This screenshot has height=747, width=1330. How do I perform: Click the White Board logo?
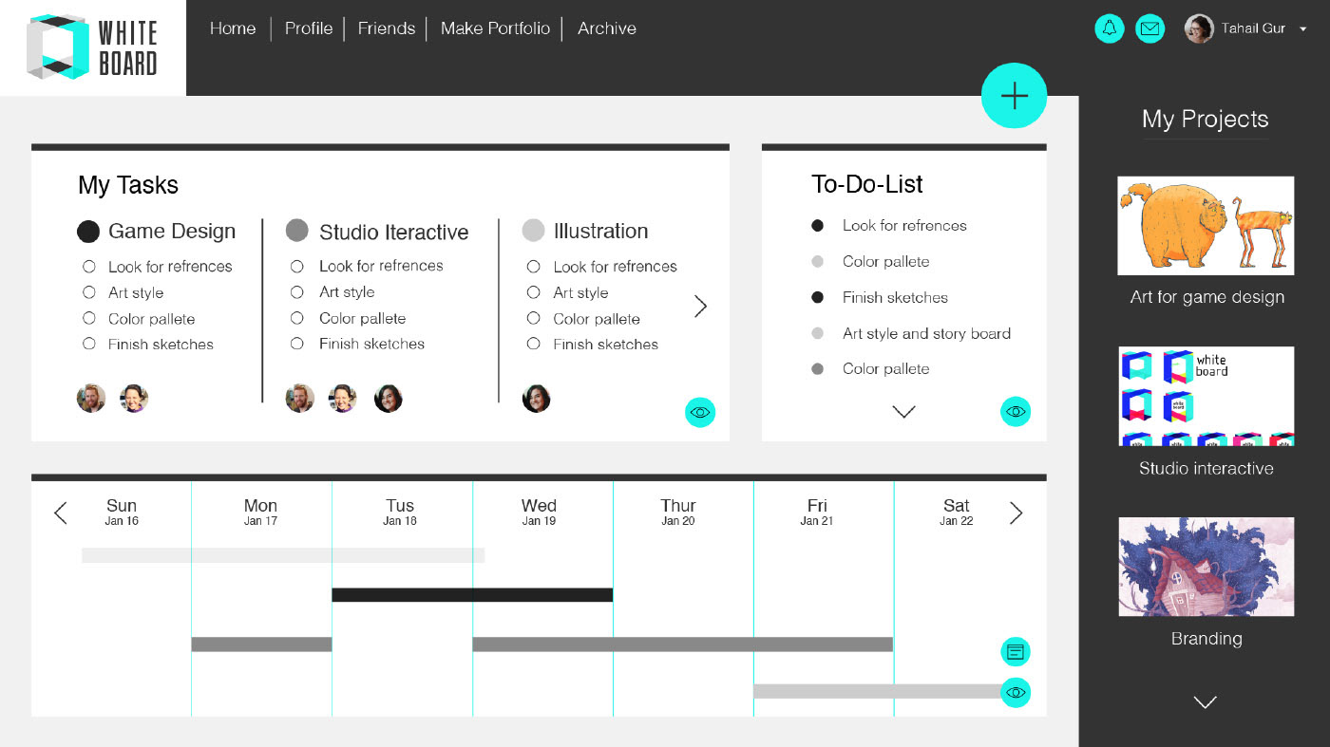pos(93,47)
